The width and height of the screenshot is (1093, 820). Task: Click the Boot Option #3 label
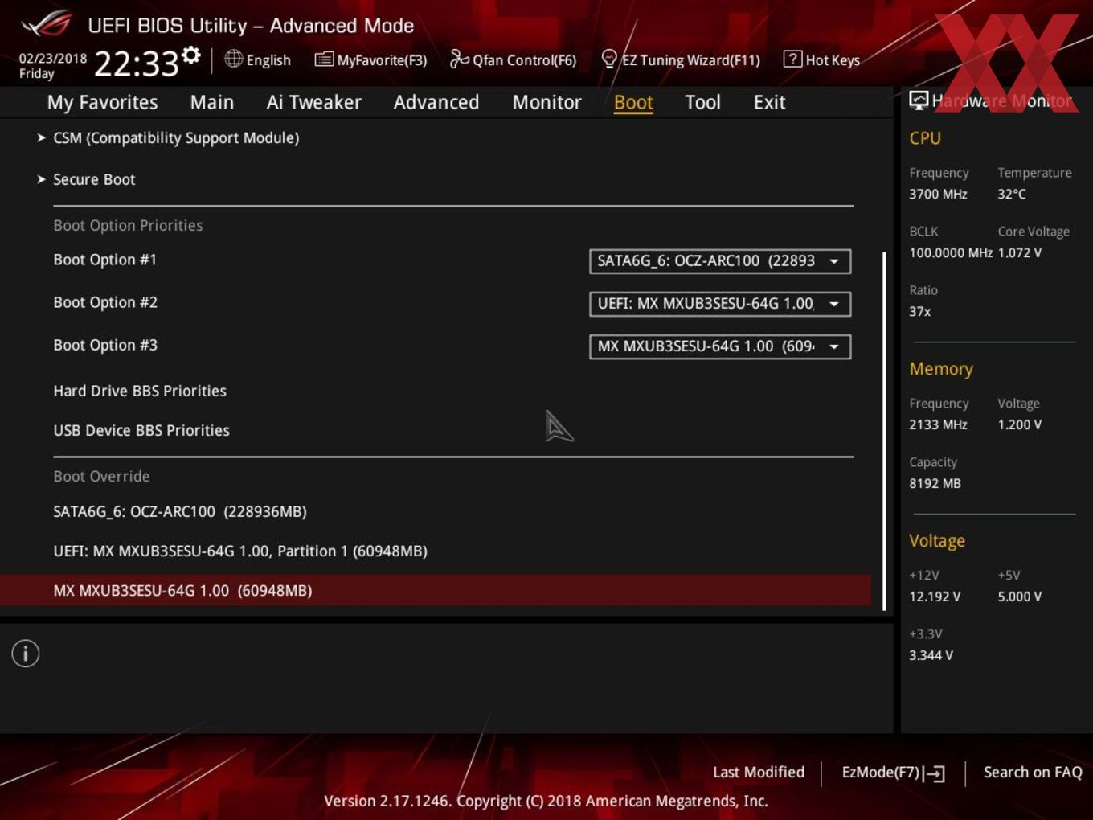(x=105, y=345)
